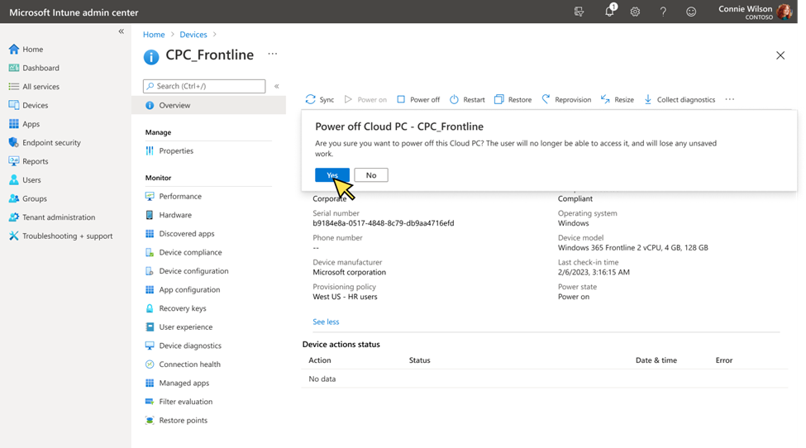The height and width of the screenshot is (448, 806).
Task: Open the notifications bell icon
Action: point(609,11)
